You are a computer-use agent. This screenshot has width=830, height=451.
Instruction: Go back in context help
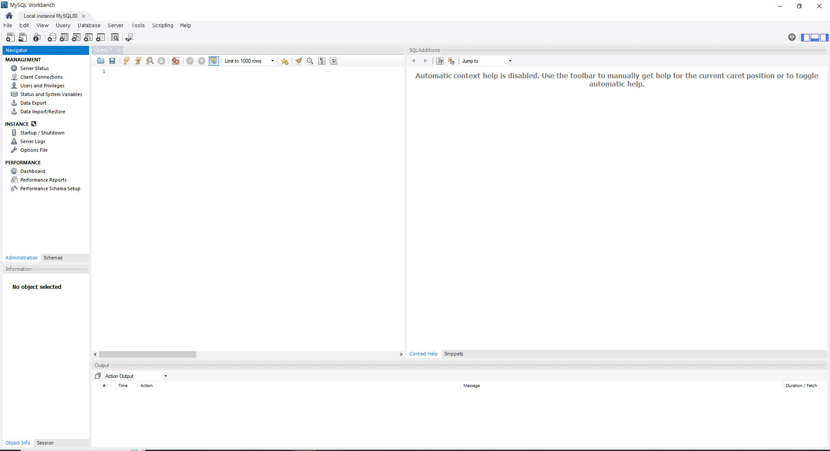[414, 61]
